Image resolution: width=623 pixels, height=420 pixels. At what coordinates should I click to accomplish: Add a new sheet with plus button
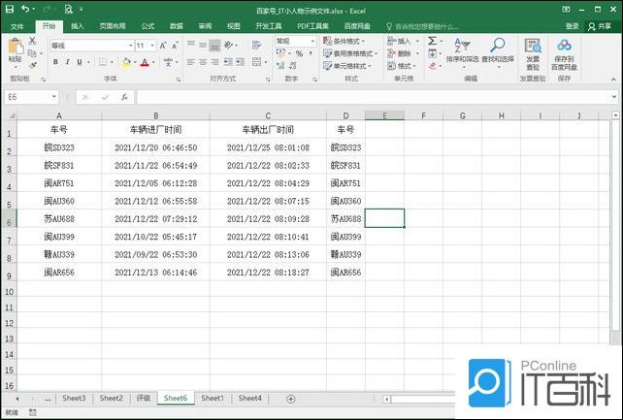[291, 399]
